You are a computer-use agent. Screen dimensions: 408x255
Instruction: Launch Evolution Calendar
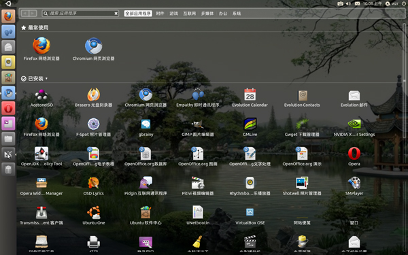250,98
